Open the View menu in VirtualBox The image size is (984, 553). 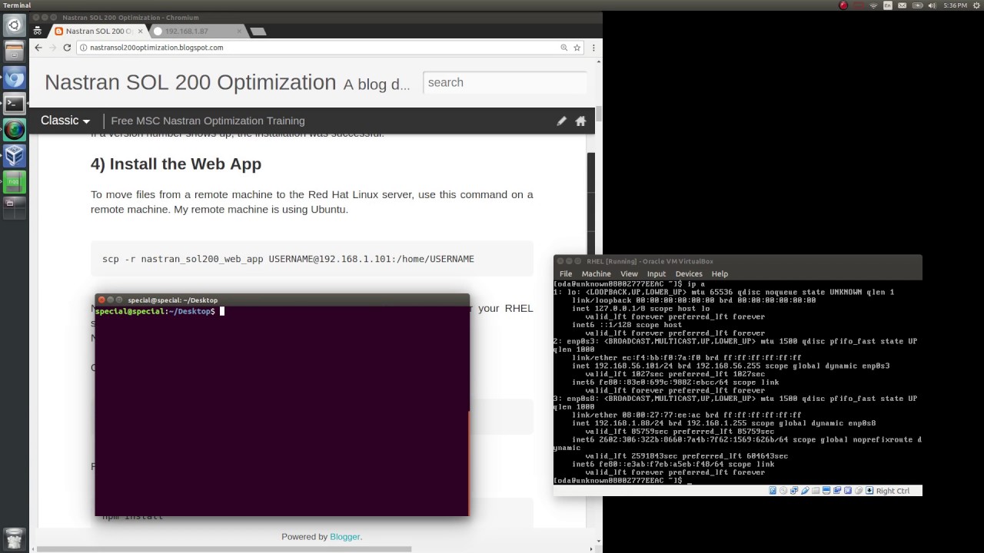point(629,273)
